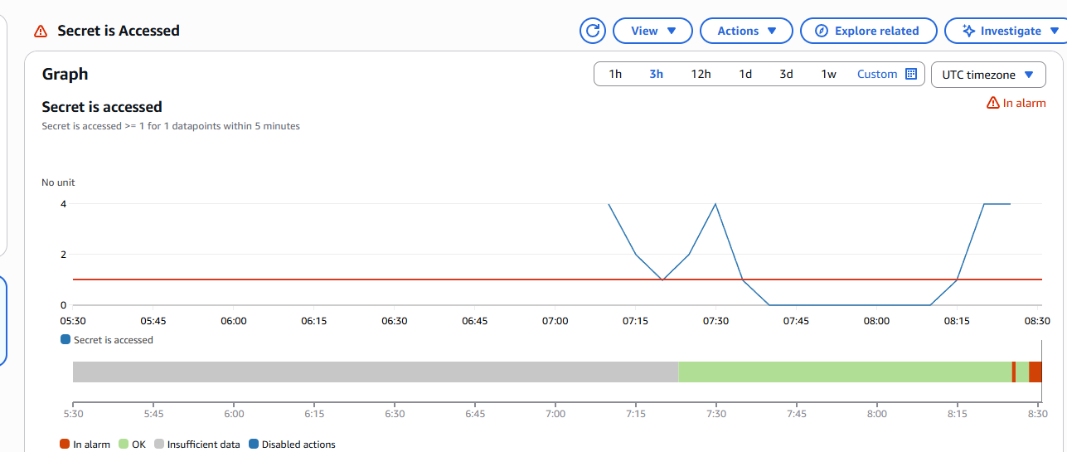The image size is (1067, 452).
Task: Toggle the blue Secret is accessed legend swatch
Action: pyautogui.click(x=65, y=339)
